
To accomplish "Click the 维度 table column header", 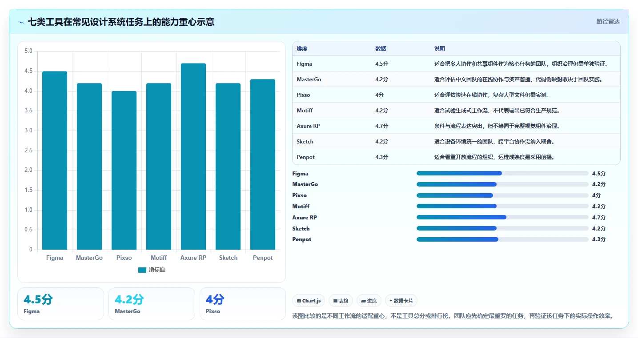I will coord(302,49).
